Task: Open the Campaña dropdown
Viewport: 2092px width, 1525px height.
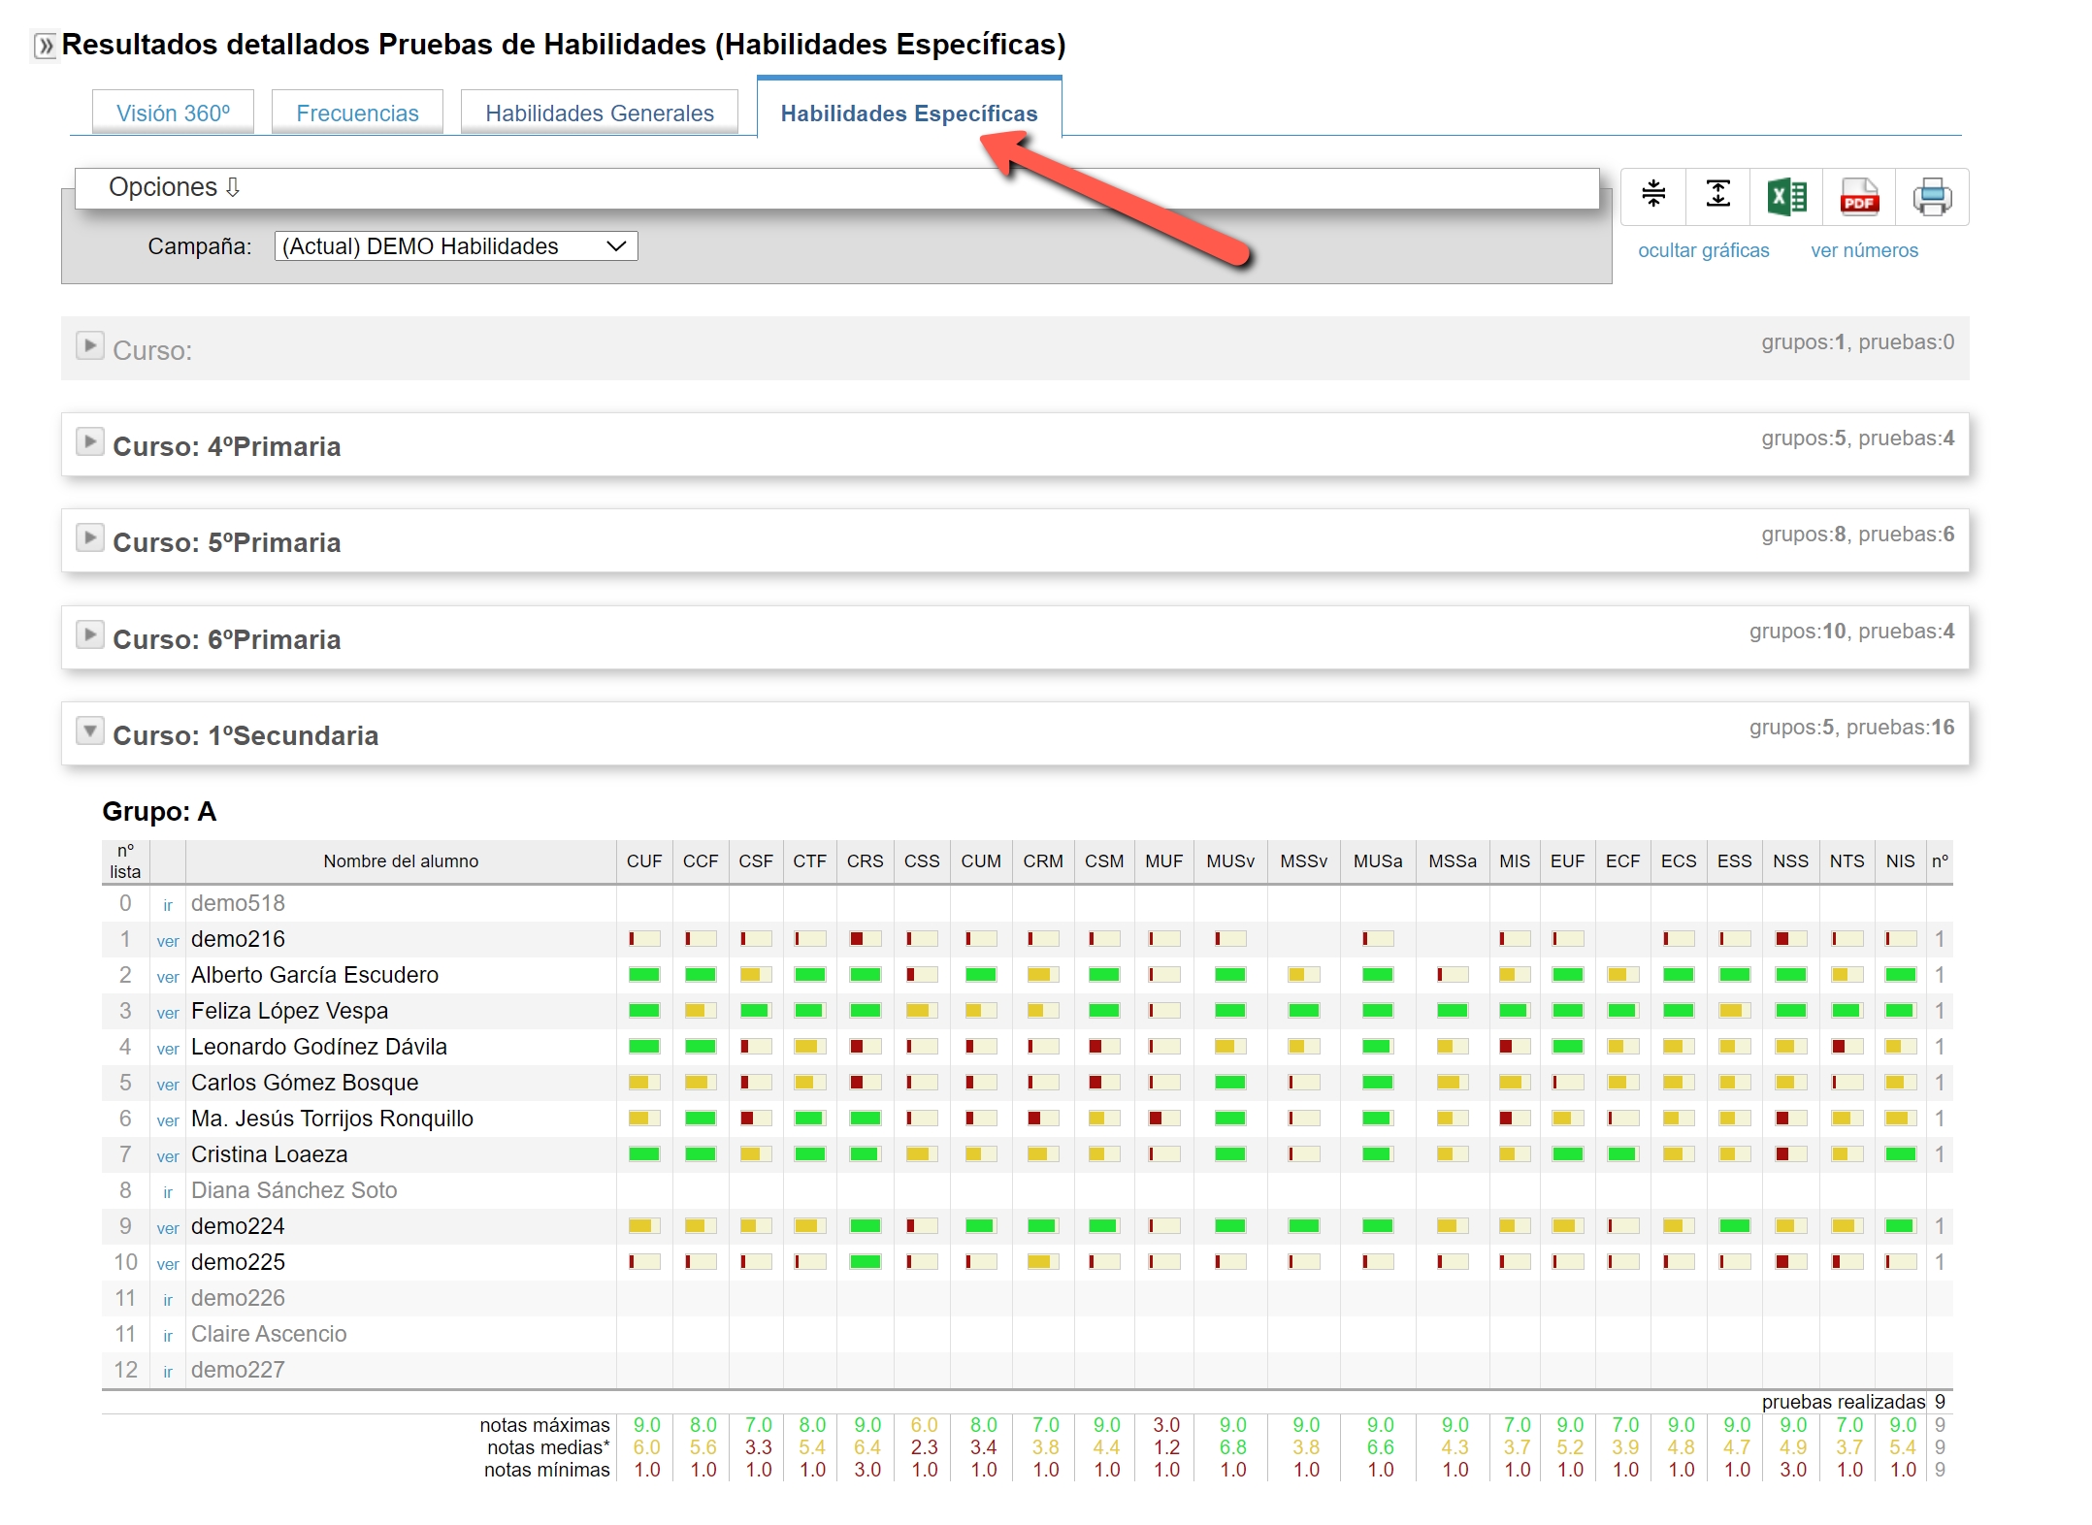Action: click(456, 246)
